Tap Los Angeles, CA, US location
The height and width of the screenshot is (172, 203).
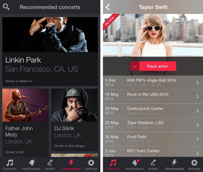[x=144, y=85]
